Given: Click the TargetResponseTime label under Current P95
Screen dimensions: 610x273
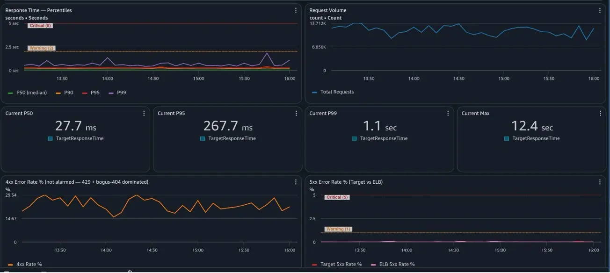Looking at the screenshot, I should click(232, 138).
